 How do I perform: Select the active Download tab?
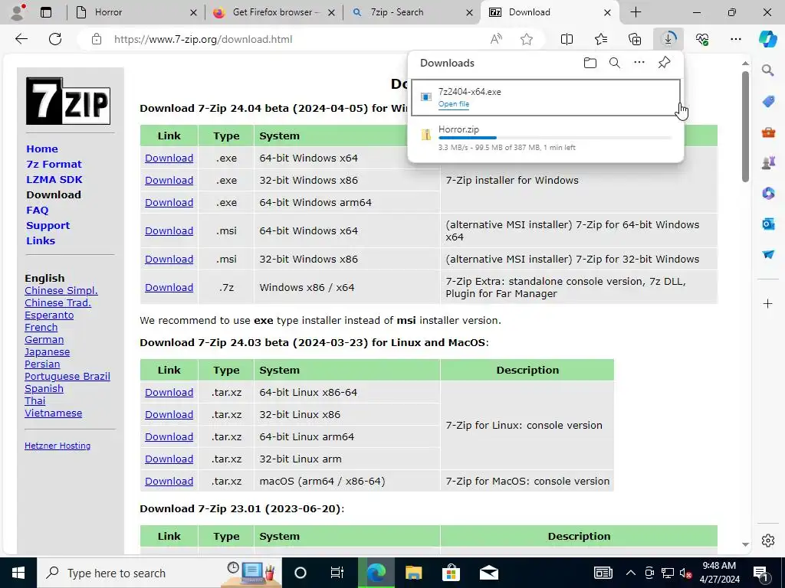(550, 12)
